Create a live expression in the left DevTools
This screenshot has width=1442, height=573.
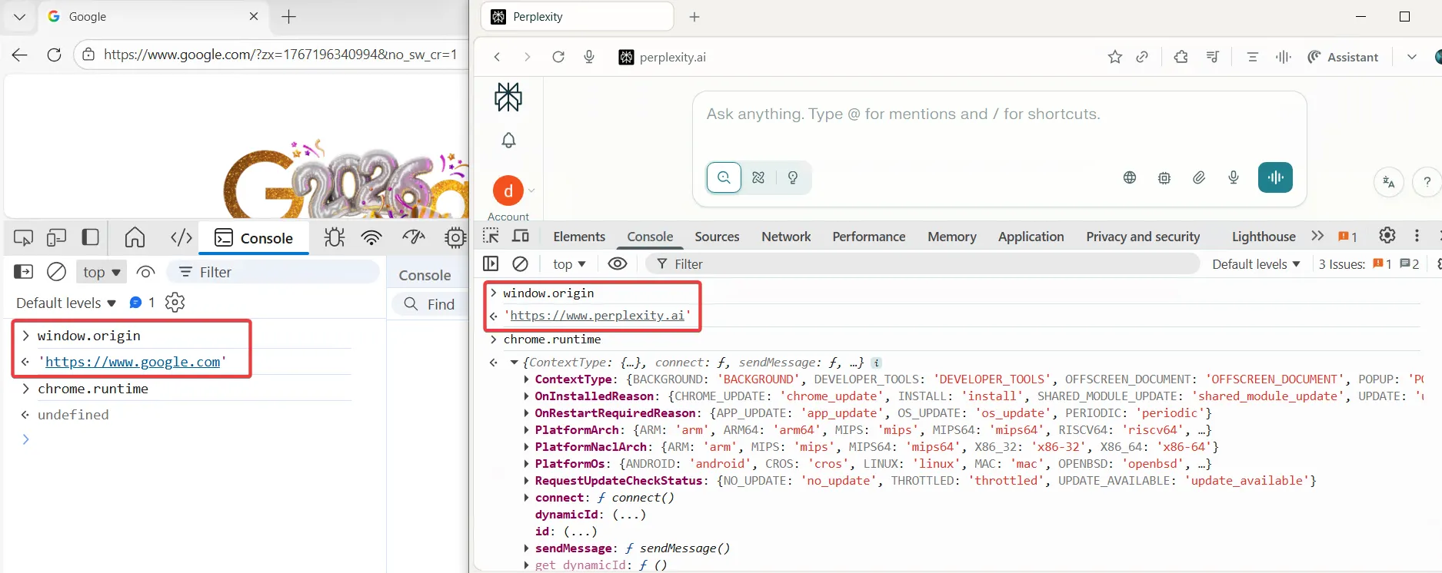point(145,272)
